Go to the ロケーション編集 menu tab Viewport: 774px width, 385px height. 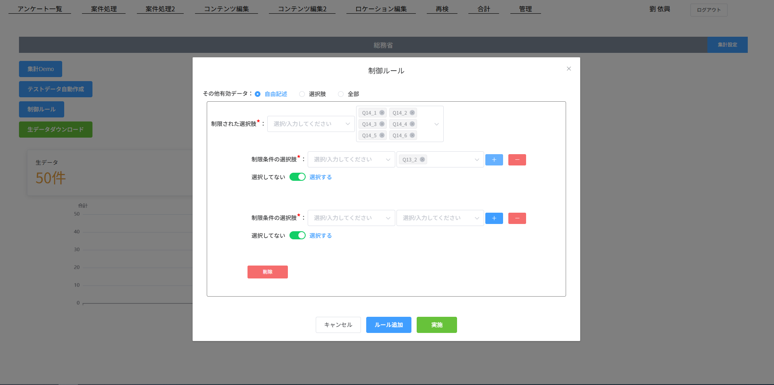click(x=381, y=9)
